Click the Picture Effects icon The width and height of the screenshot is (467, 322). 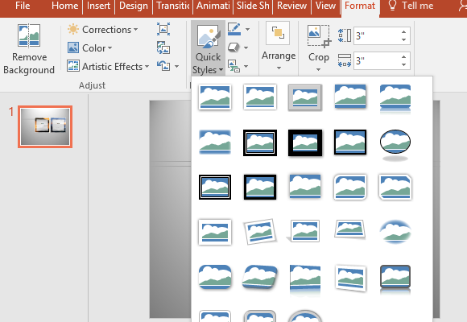pos(234,47)
